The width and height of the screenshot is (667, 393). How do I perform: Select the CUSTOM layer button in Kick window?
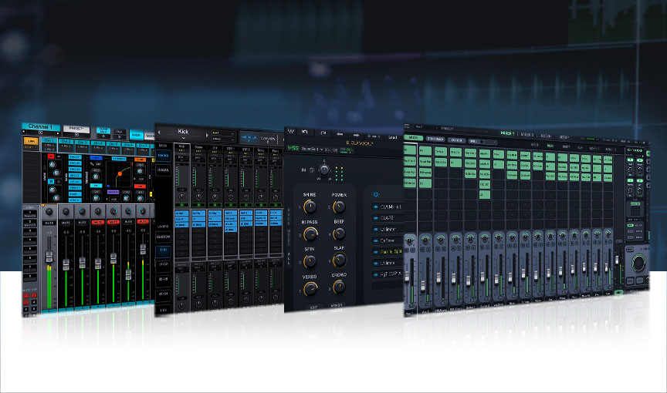coord(164,237)
